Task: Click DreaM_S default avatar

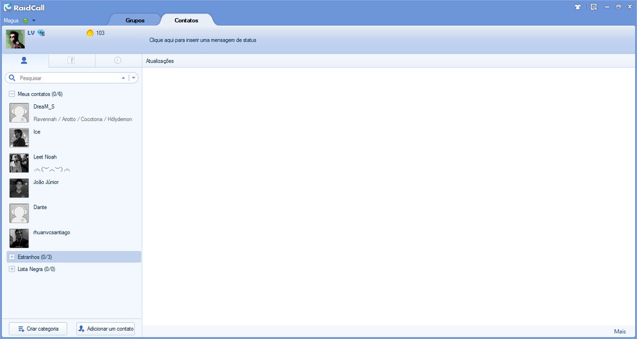Action: 19,113
